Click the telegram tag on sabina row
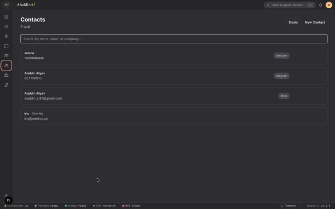335x209 pixels. [x=281, y=56]
